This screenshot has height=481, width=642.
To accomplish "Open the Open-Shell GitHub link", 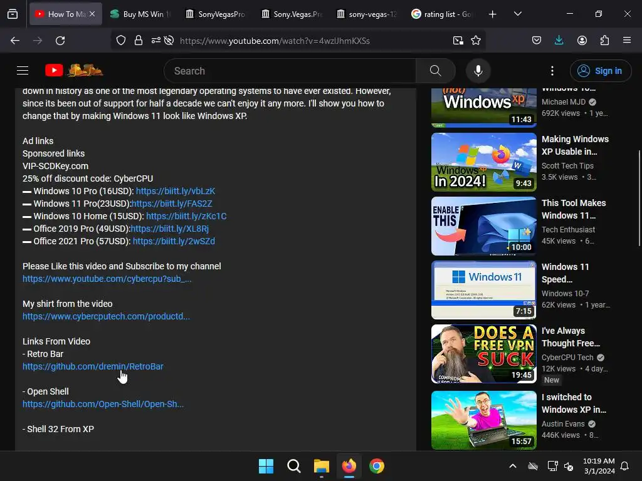I will [103, 404].
